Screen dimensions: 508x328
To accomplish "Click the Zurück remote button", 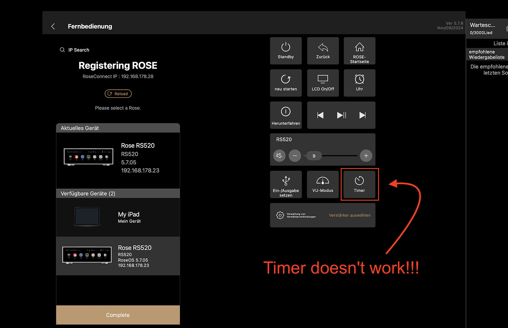I will [x=323, y=51].
